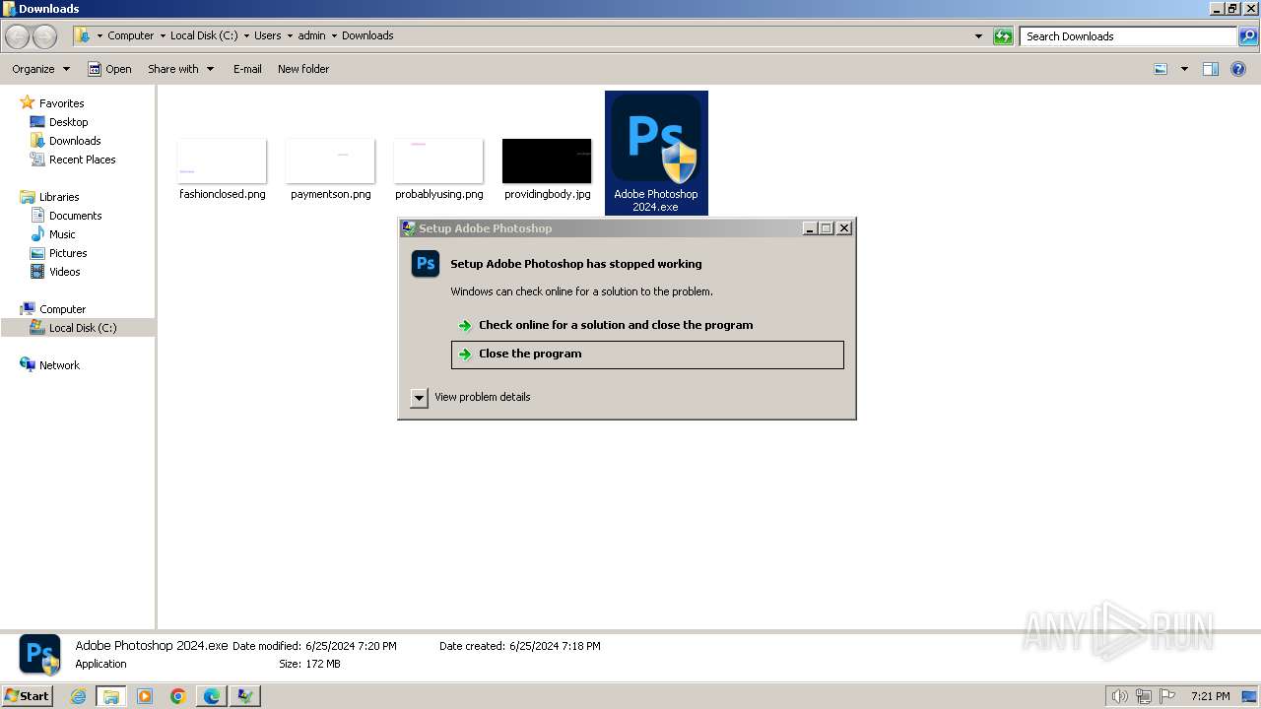Click the Start button
The width and height of the screenshot is (1261, 709).
[x=27, y=696]
